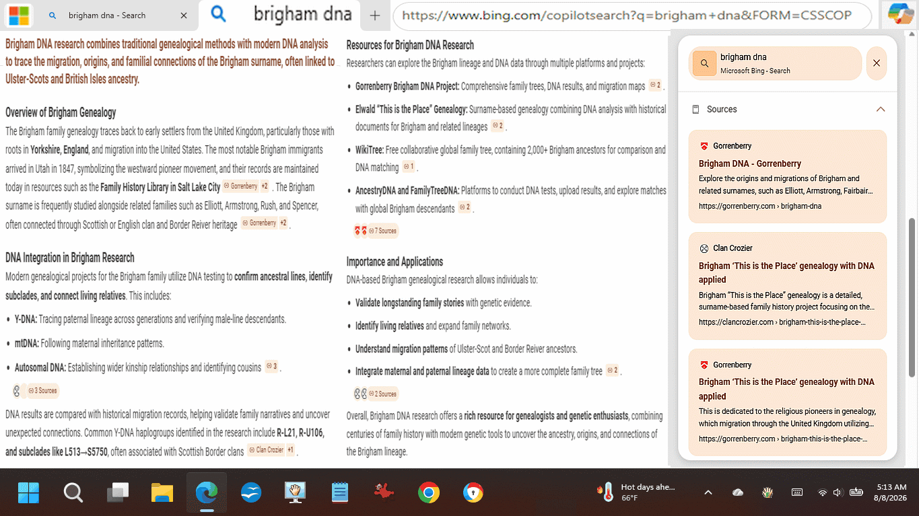Click the keyboard icon in the system tray
This screenshot has height=516, width=919.
(x=797, y=492)
